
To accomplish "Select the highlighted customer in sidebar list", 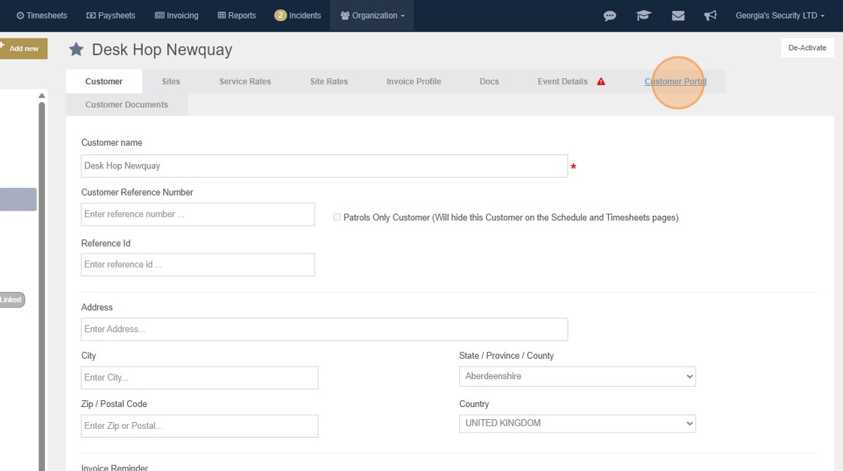I will click(18, 199).
